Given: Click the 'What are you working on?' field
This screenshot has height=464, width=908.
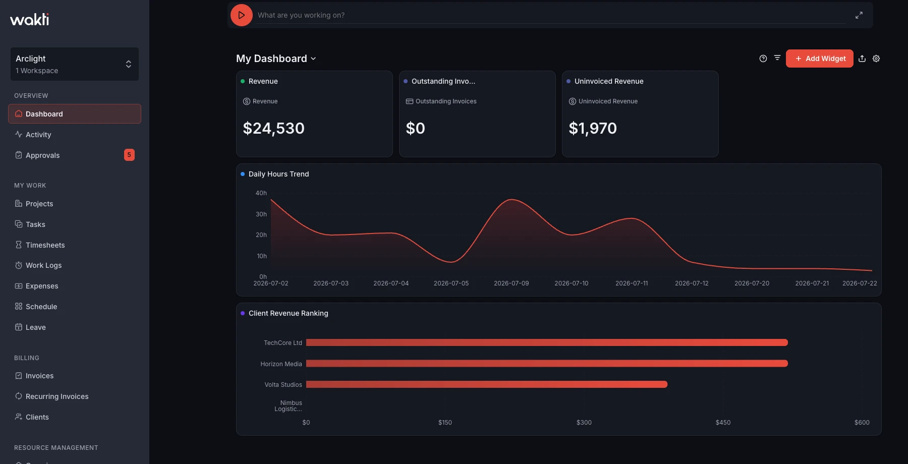Looking at the screenshot, I should [x=551, y=15].
